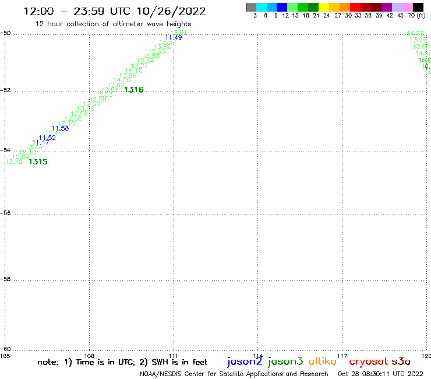
Task: Click the blue '11.17' wave height value
Action: click(x=41, y=142)
